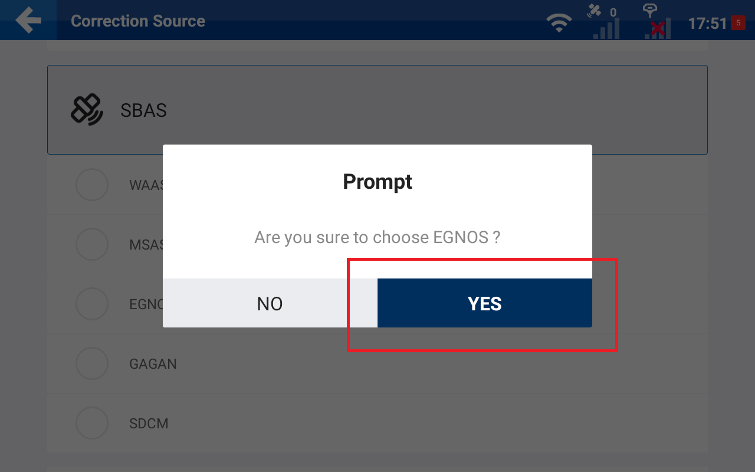Select the EGNOS radio button
Image resolution: width=755 pixels, height=472 pixels.
point(92,304)
